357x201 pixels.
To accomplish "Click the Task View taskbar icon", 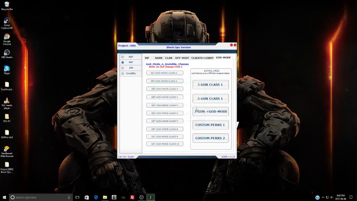I will [77, 197].
